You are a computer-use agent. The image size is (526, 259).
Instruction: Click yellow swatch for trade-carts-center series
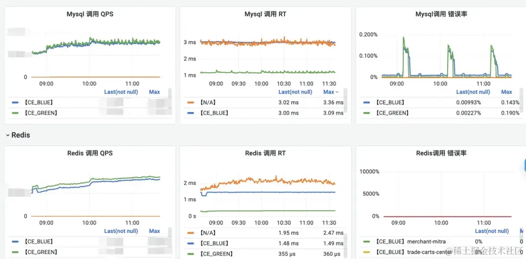tap(367, 252)
